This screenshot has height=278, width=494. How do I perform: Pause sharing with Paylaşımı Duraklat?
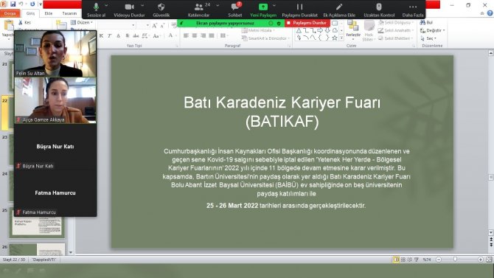299,10
